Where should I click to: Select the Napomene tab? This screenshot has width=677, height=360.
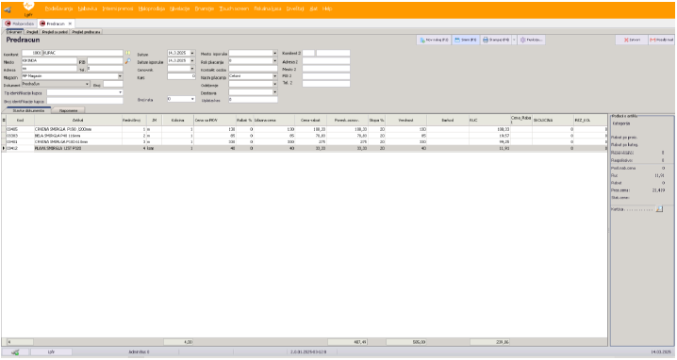pos(68,110)
